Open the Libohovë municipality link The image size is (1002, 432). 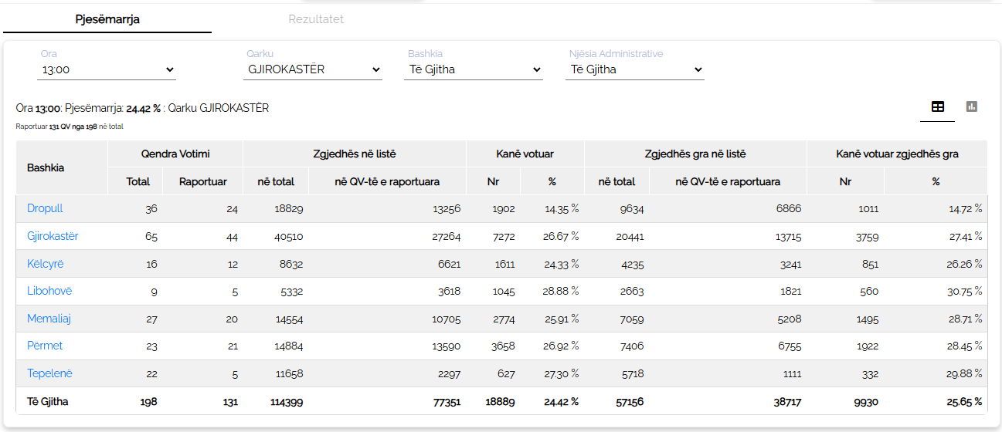point(49,291)
